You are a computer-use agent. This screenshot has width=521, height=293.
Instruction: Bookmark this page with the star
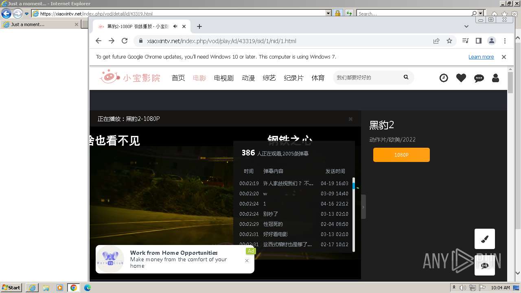pos(449,41)
